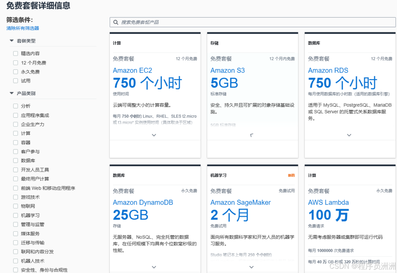
Task: Filter by 机器学习 checkbox
Action: (16, 215)
